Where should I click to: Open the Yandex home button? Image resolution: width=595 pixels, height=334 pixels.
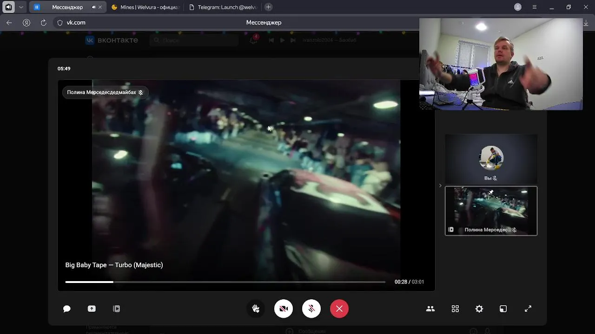[26, 22]
